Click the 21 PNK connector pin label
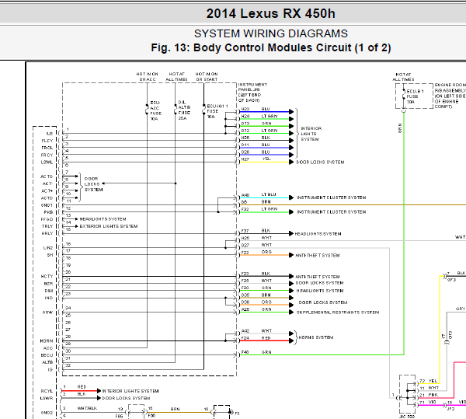 429,395
